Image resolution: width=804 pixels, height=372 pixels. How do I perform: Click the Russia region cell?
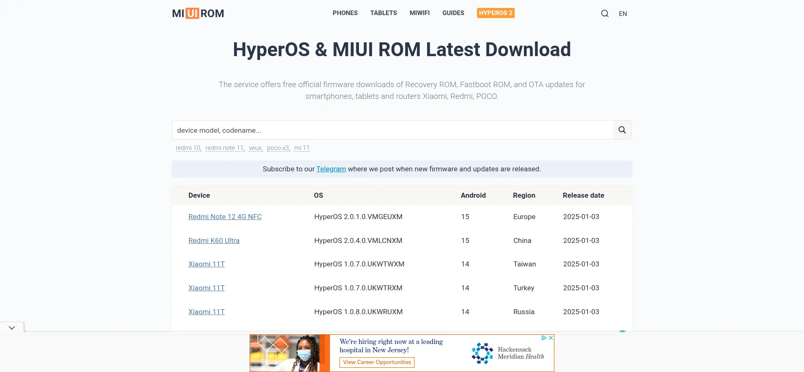524,312
